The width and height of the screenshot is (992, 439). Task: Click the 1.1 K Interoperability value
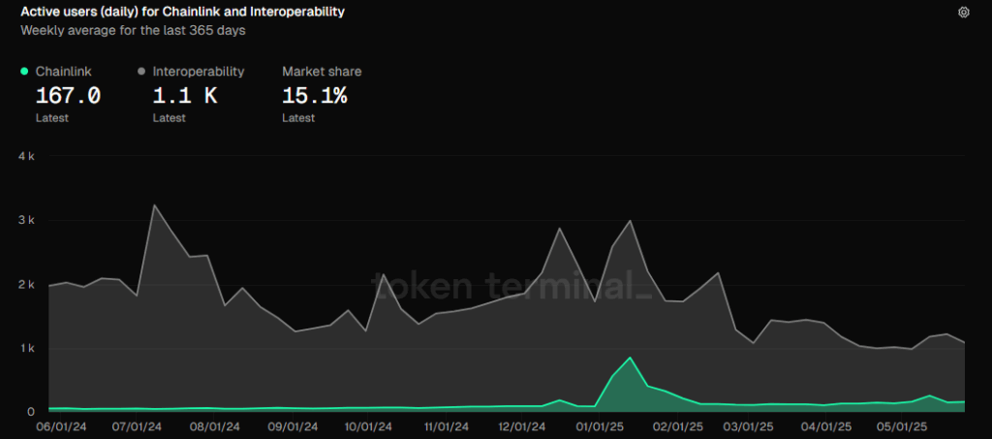point(185,96)
